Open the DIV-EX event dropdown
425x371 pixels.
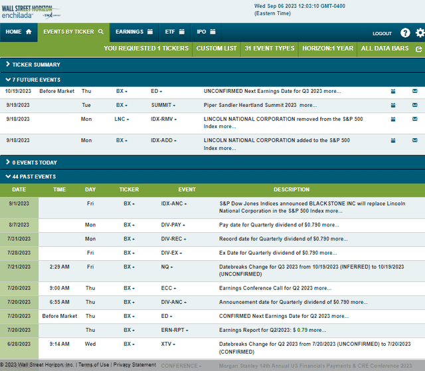171,253
